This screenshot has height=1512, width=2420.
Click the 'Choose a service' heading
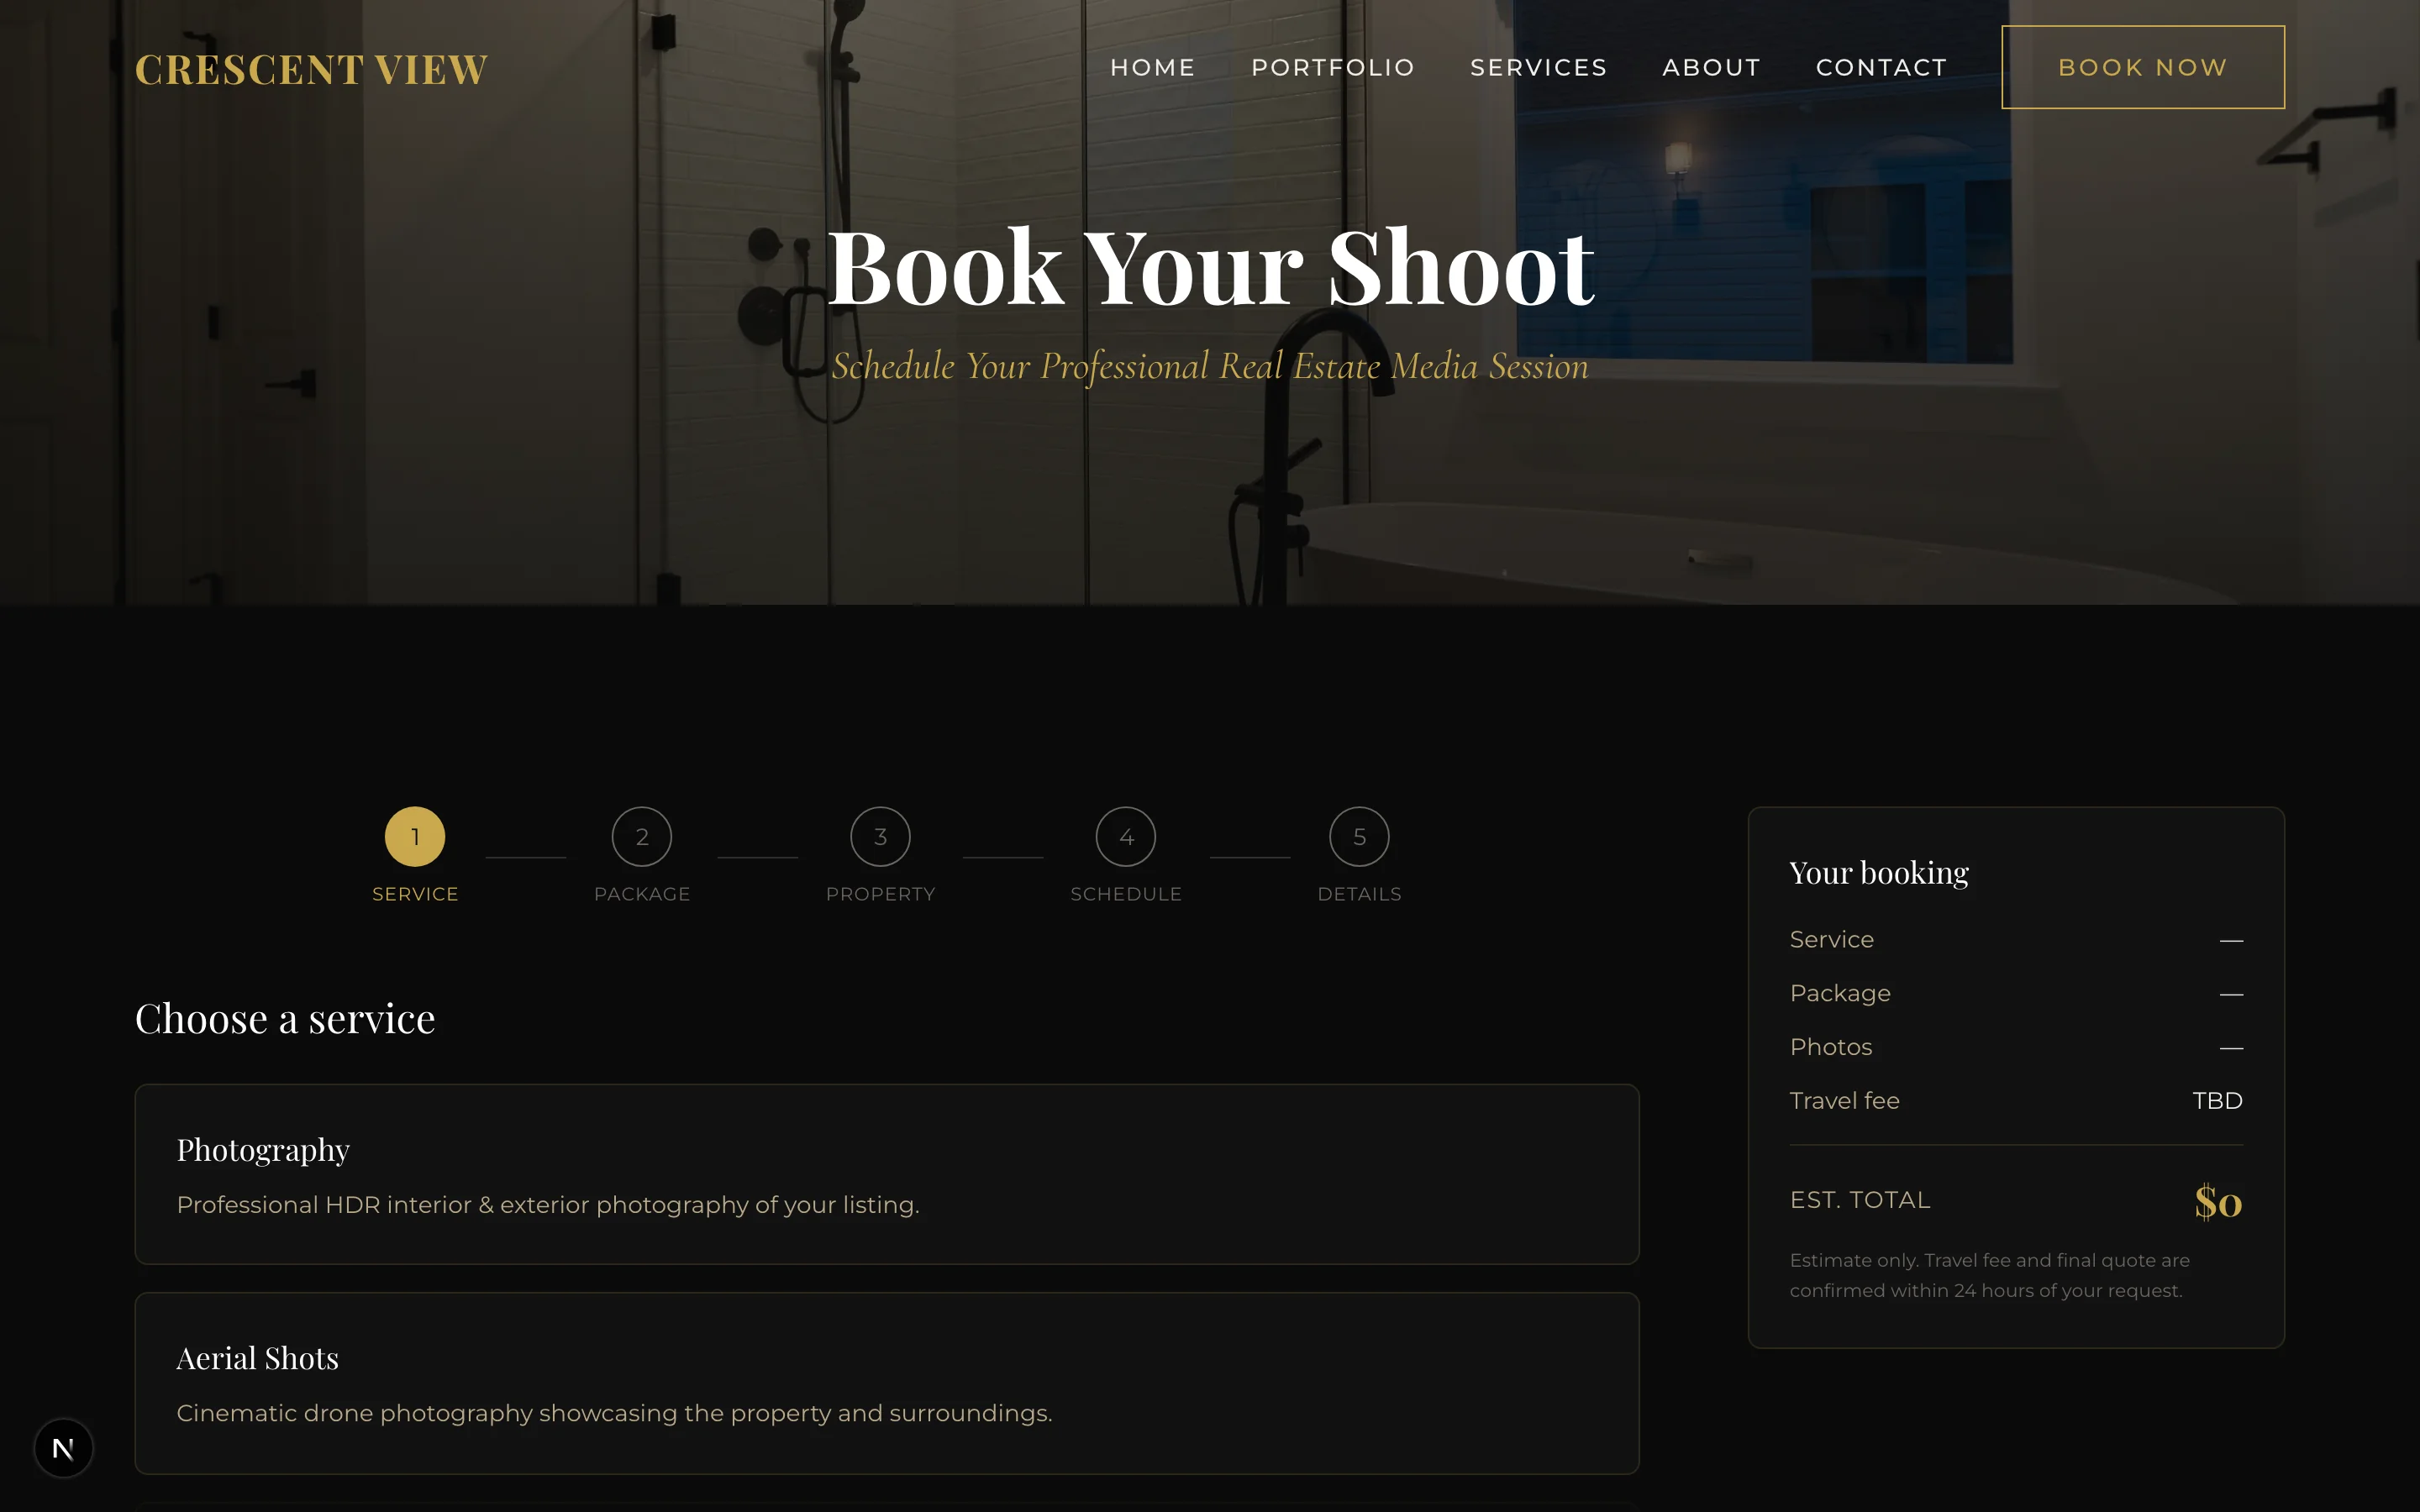tap(285, 1018)
